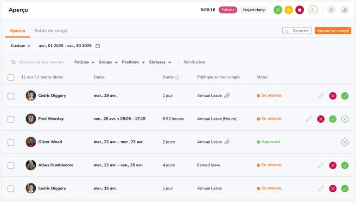Check the Fred Weasley row checkbox
Image resolution: width=356 pixels, height=202 pixels.
[11, 119]
